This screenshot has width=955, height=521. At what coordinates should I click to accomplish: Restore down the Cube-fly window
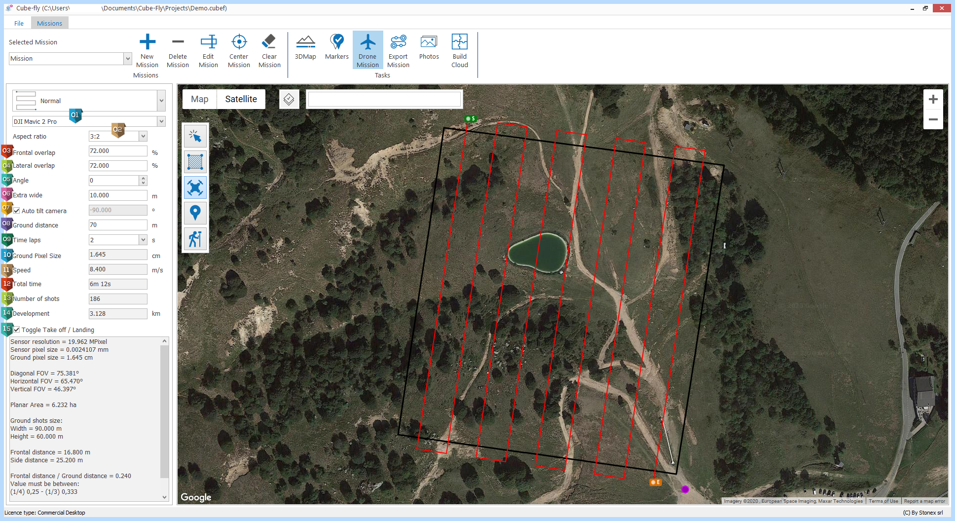925,8
